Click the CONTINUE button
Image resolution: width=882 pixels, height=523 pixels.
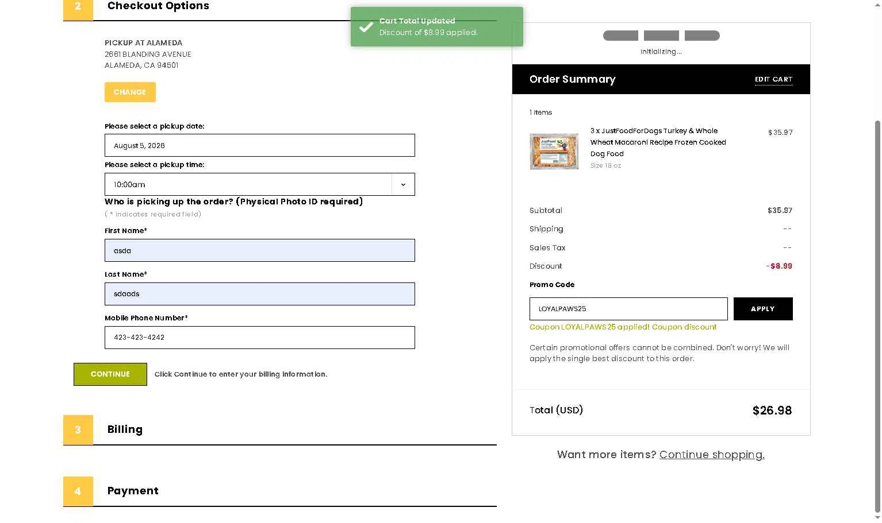(x=110, y=374)
